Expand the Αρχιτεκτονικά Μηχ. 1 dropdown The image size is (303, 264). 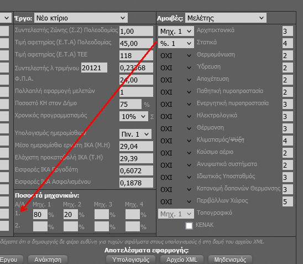[176, 31]
